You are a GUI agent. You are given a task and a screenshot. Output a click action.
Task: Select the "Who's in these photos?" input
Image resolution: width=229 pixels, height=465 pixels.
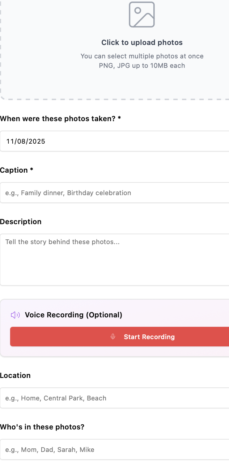point(114,449)
